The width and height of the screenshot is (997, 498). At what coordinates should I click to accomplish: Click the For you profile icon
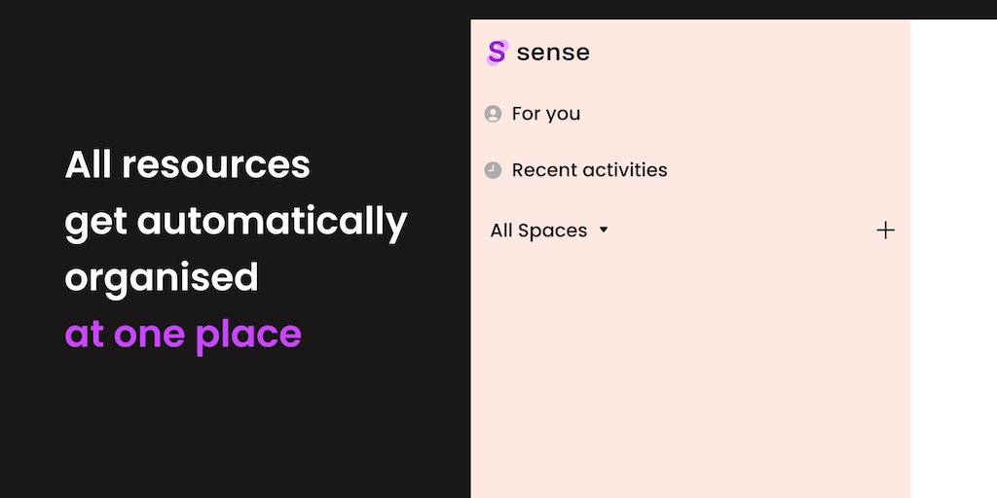pos(493,114)
